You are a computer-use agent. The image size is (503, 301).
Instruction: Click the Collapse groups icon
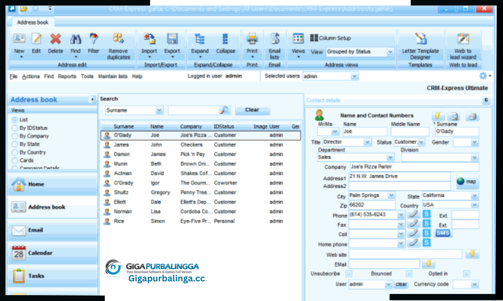(x=226, y=39)
